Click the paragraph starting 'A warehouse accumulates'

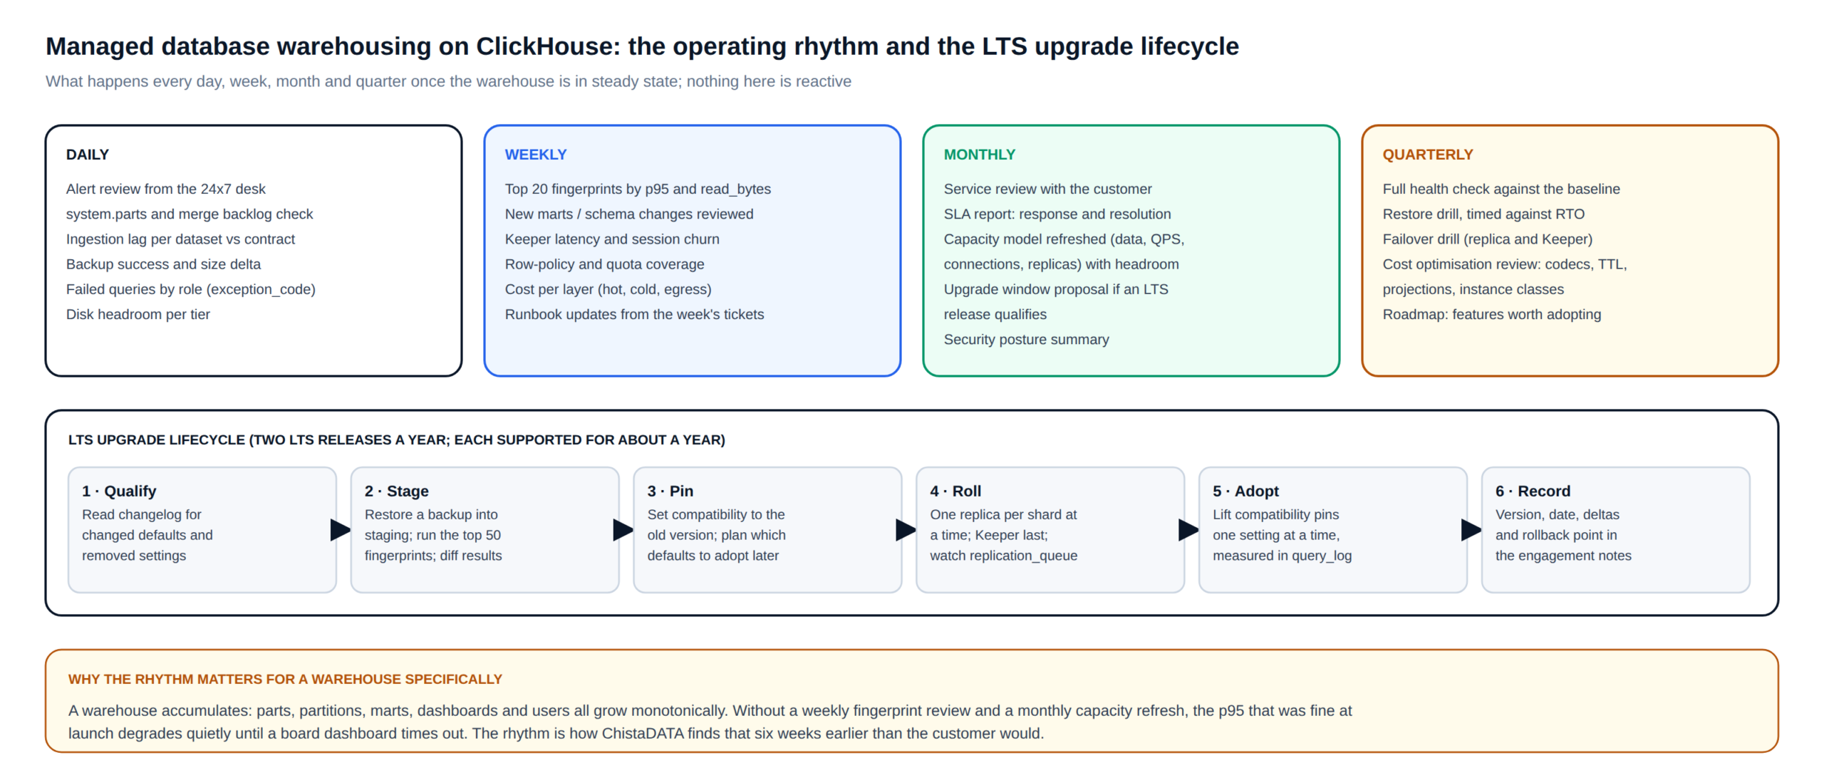(710, 722)
